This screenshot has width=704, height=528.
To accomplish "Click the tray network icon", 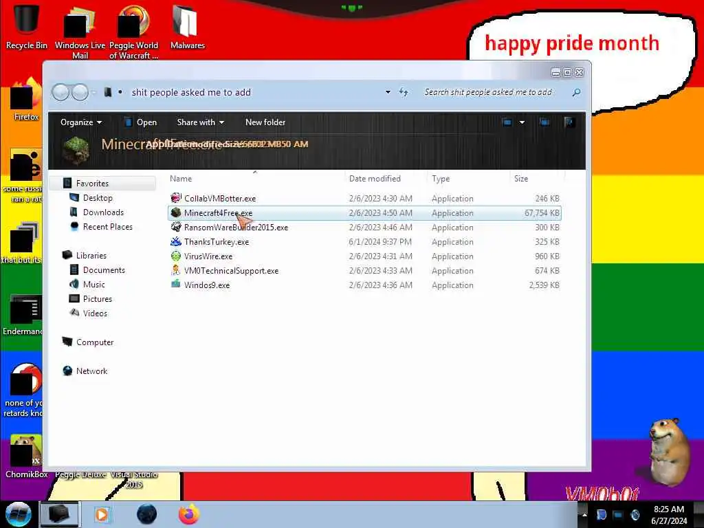I will pyautogui.click(x=618, y=514).
